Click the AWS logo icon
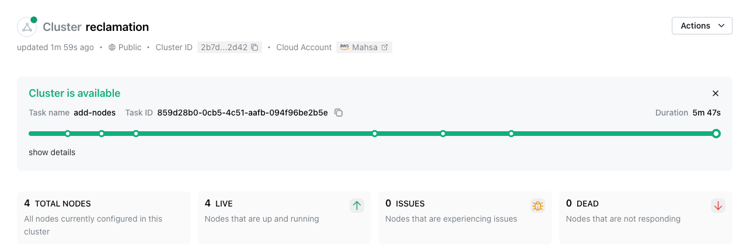Viewport: 750px width, 252px height. click(344, 47)
